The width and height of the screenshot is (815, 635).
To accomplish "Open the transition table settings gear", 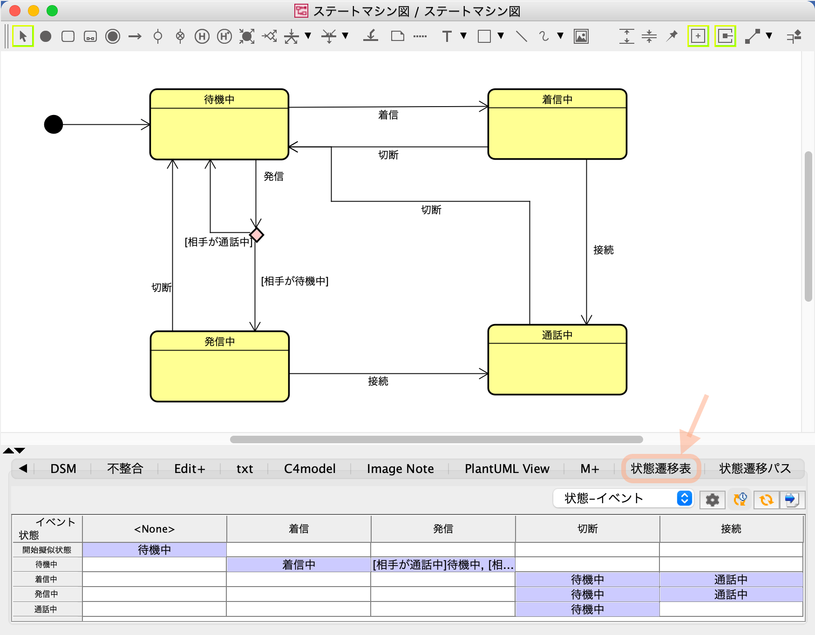I will tap(713, 500).
